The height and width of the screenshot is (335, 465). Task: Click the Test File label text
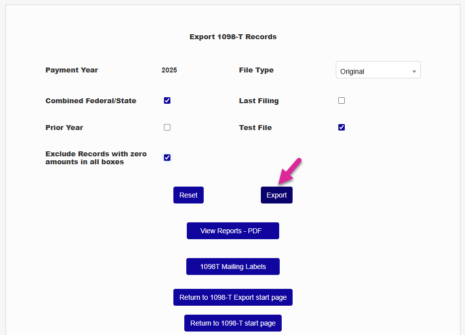click(x=255, y=128)
